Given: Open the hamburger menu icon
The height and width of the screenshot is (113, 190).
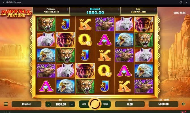Looking at the screenshot, I should tap(6, 104).
